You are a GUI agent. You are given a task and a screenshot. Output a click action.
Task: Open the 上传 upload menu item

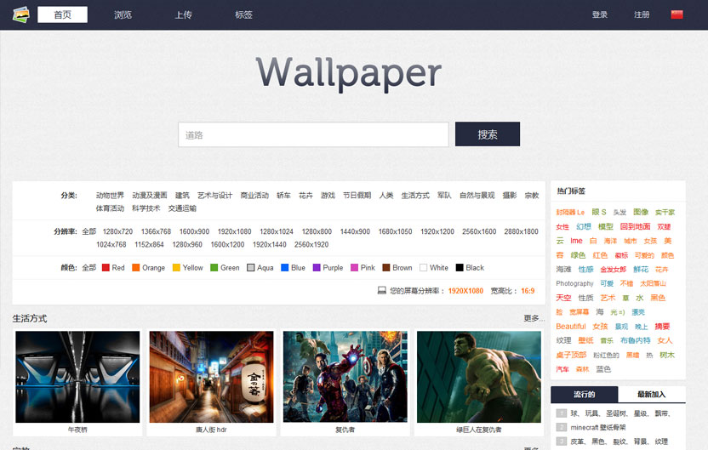pos(183,15)
